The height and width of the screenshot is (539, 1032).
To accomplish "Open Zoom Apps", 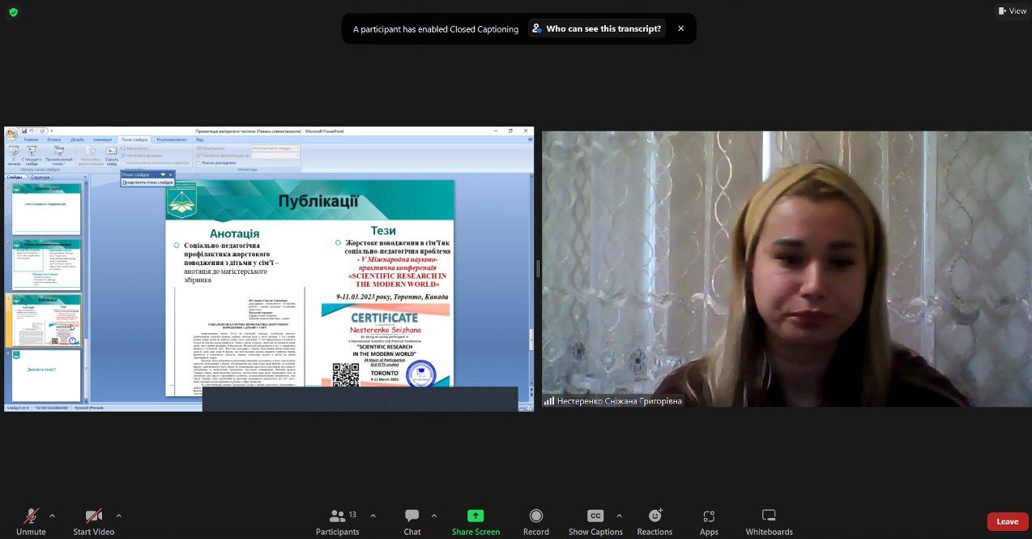I will pos(709,516).
